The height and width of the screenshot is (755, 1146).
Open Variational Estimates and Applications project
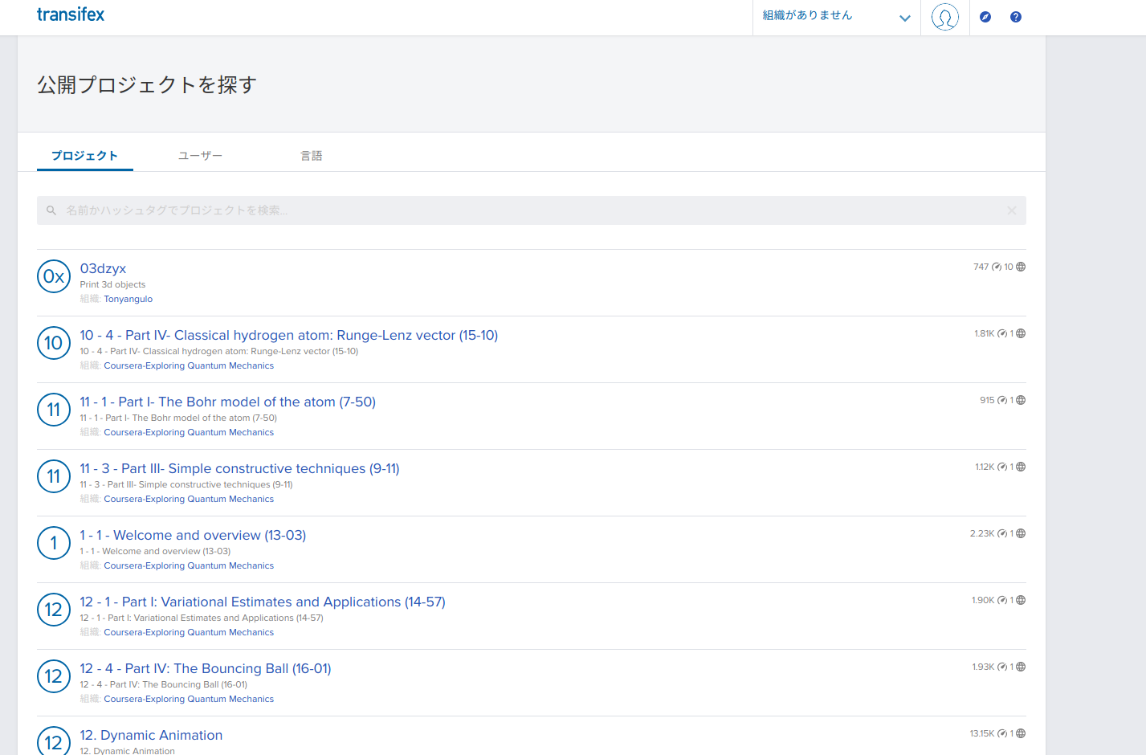click(x=262, y=602)
